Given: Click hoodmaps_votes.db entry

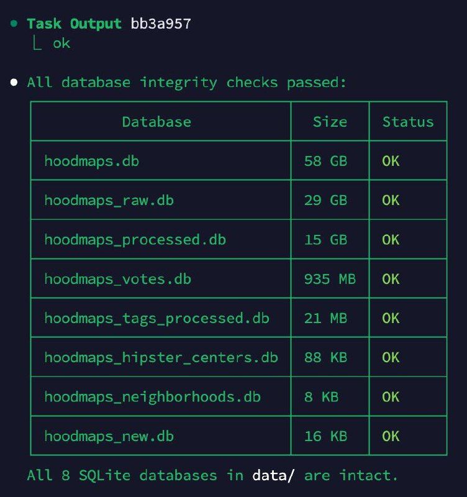Looking at the screenshot, I should click(x=117, y=279).
